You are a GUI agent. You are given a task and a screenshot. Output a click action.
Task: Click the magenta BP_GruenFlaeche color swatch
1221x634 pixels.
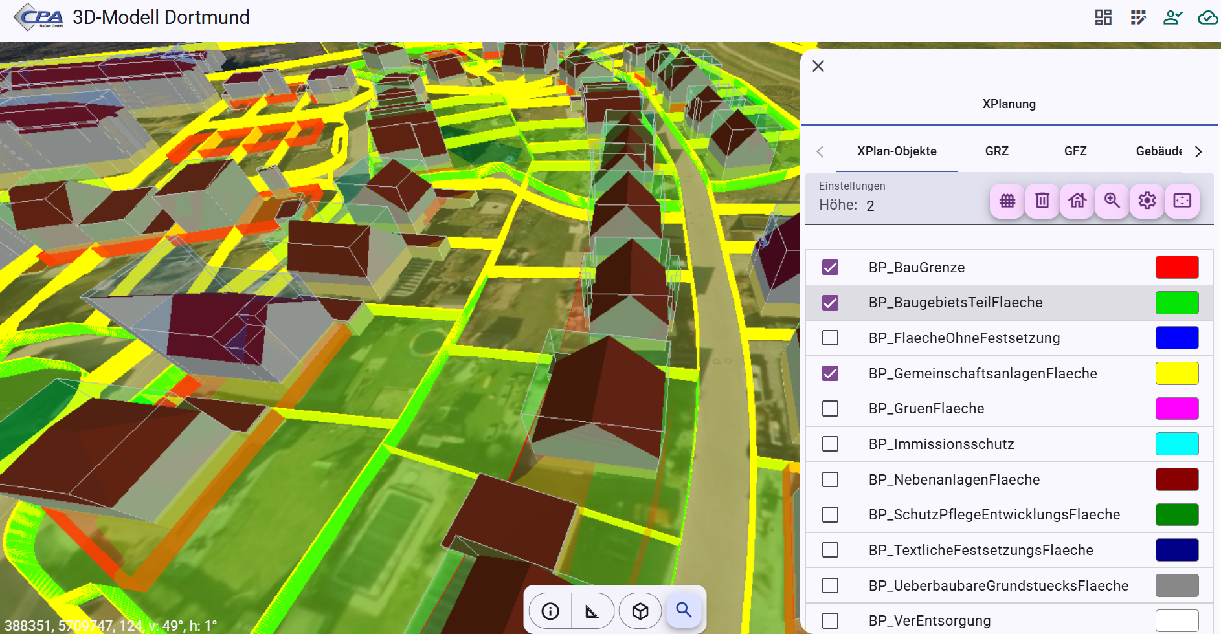click(x=1177, y=409)
